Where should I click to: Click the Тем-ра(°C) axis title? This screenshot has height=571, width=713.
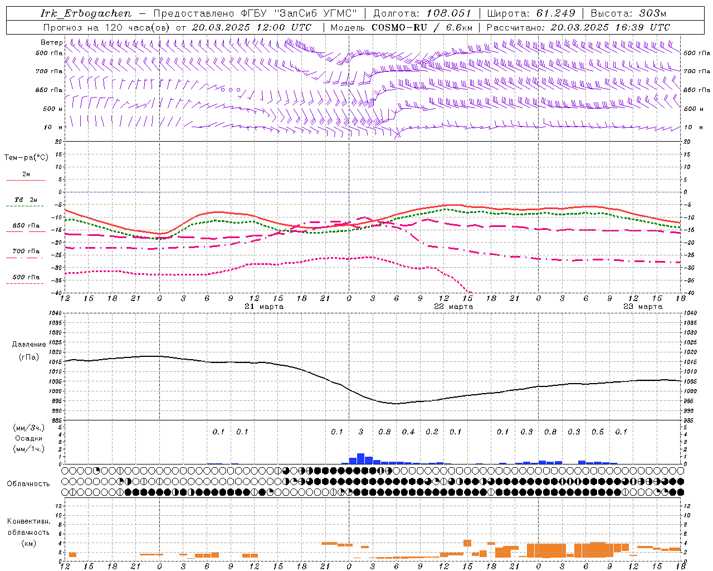tap(26, 158)
